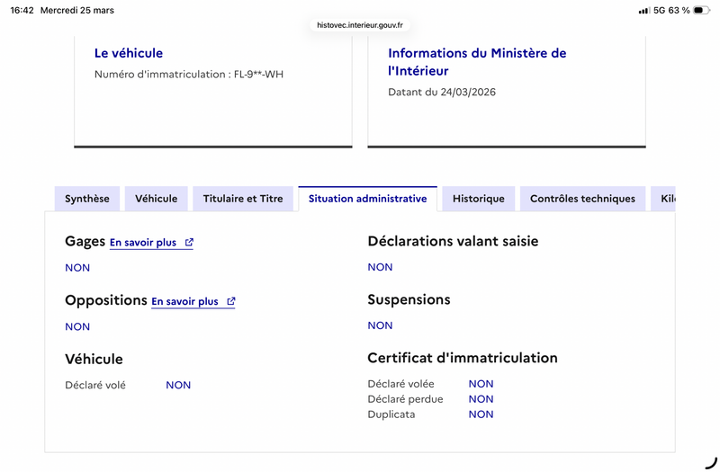Open the Gages "En savoir plus" link
The image size is (720, 472).
click(143, 243)
